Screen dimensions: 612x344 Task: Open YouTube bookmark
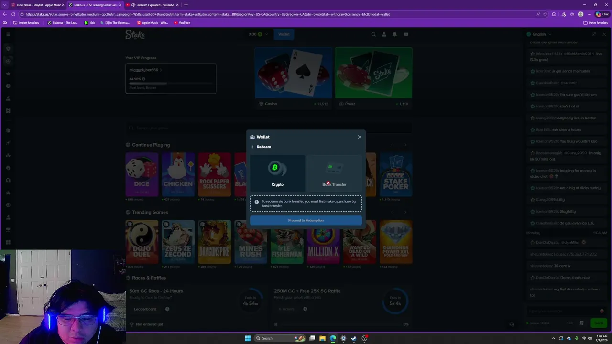pos(182,23)
